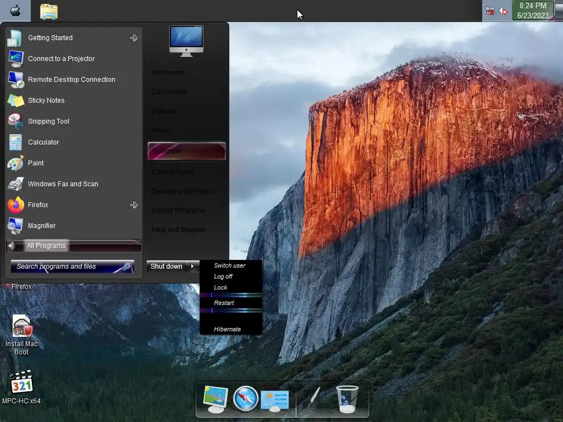This screenshot has height=422, width=563.
Task: Open Getting Started from the Start menu
Action: [x=74, y=38]
